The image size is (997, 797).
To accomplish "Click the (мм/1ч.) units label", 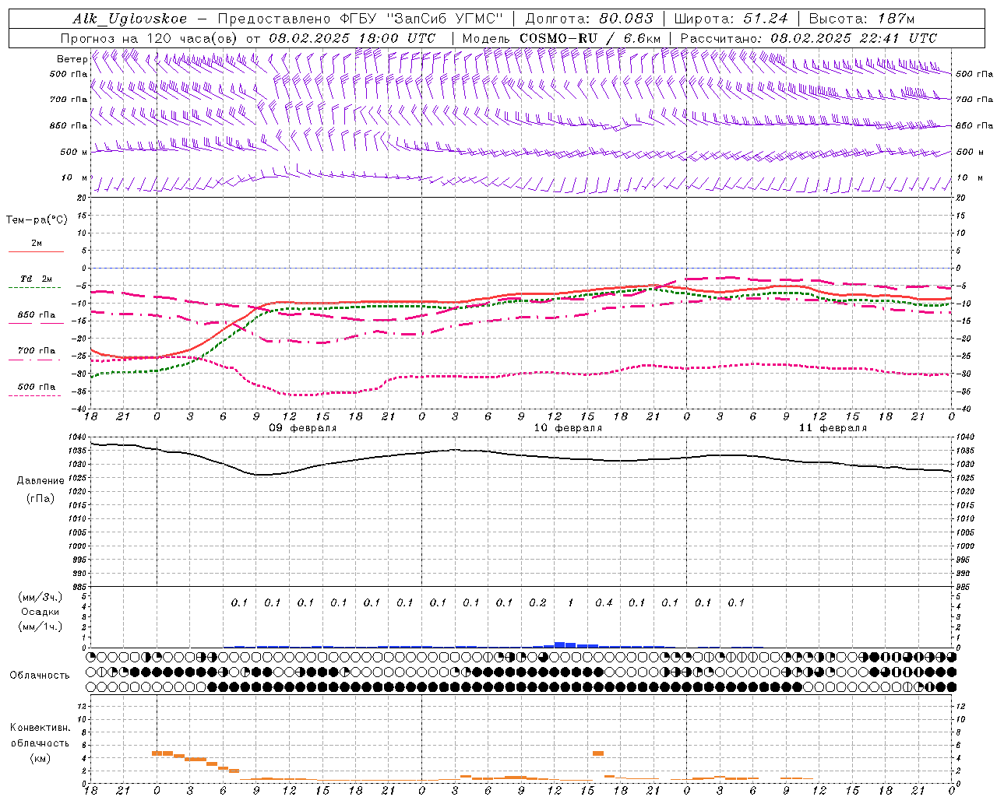I will coord(41,627).
